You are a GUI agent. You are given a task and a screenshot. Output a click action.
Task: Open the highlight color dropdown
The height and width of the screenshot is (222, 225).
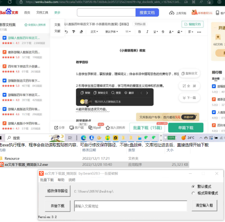[x=180, y=32]
